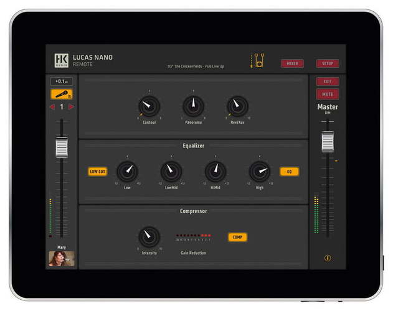Click the channel number '1'
The height and width of the screenshot is (311, 393).
pyautogui.click(x=62, y=107)
